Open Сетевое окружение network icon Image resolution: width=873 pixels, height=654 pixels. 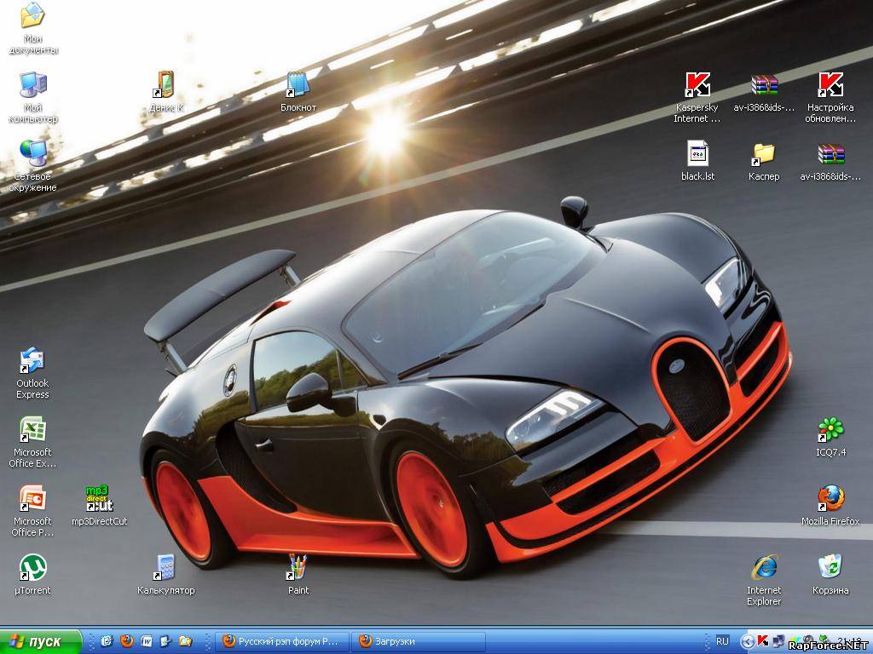tap(33, 154)
